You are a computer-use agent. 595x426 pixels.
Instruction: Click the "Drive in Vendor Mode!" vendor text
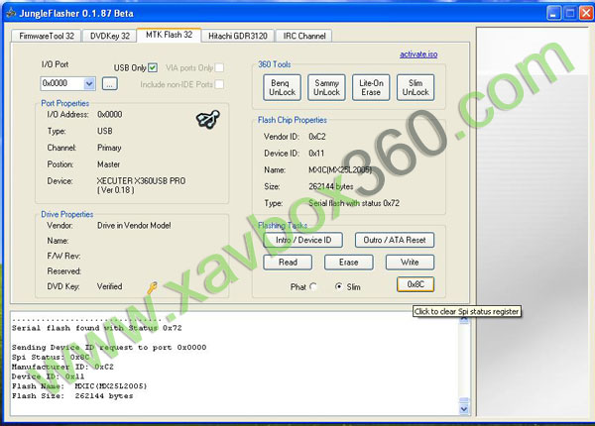(x=134, y=226)
